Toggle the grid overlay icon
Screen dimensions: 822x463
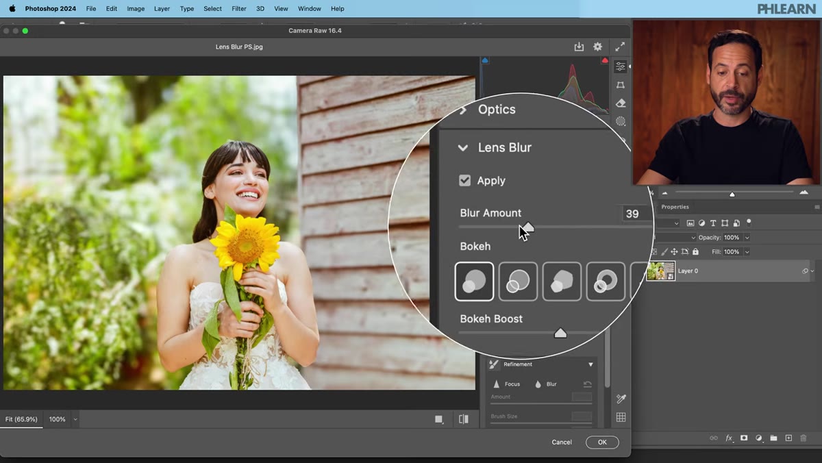tap(621, 417)
